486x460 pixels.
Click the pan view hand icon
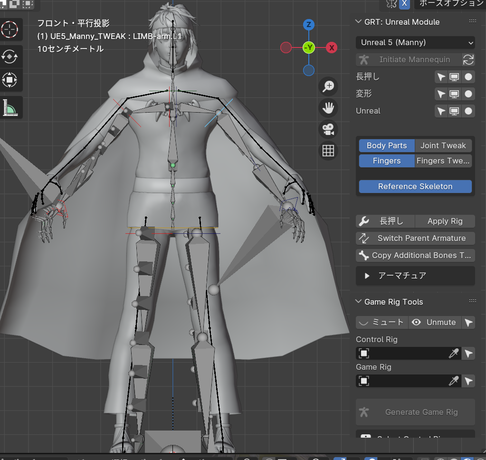328,108
